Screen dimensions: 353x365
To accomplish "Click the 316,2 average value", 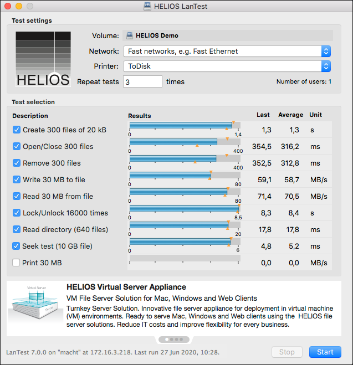I will click(290, 146).
